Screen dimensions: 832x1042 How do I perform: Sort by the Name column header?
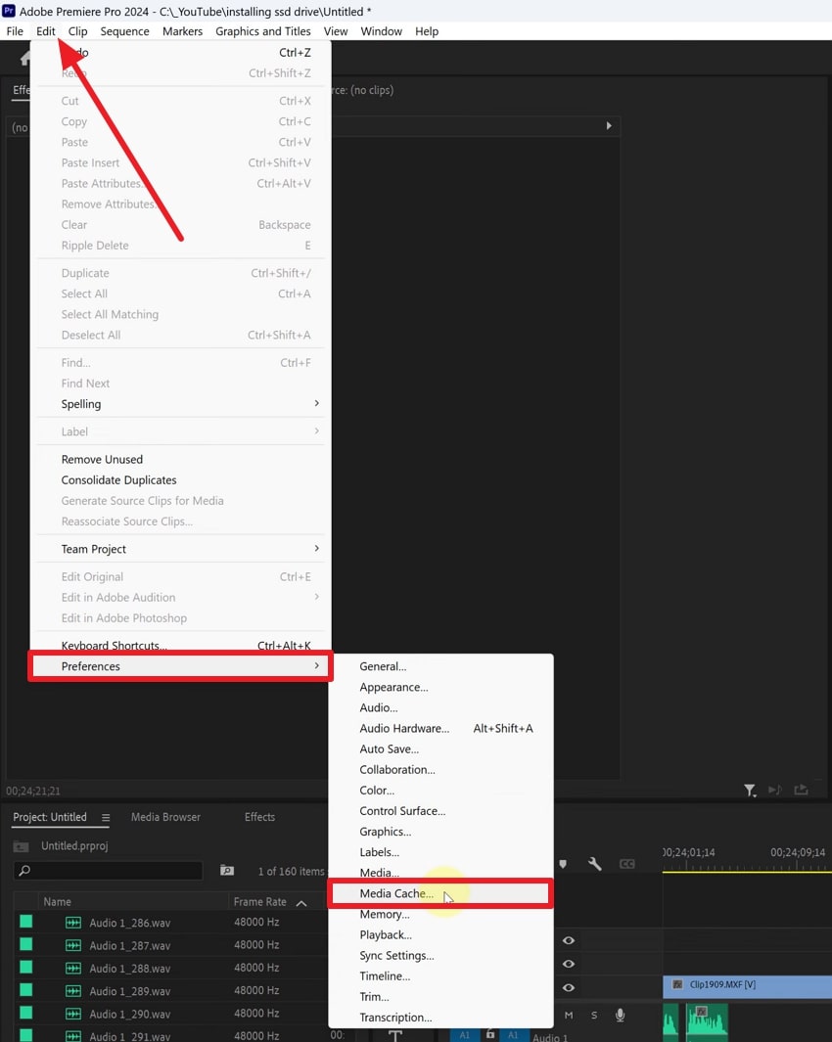(x=57, y=902)
